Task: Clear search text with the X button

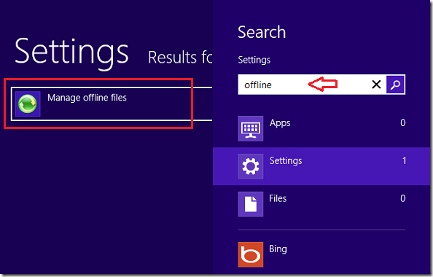Action: coord(376,85)
